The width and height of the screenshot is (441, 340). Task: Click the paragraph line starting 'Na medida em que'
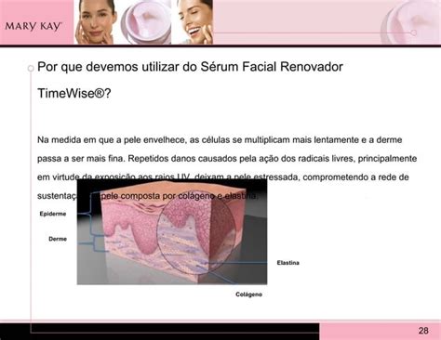tap(220, 140)
